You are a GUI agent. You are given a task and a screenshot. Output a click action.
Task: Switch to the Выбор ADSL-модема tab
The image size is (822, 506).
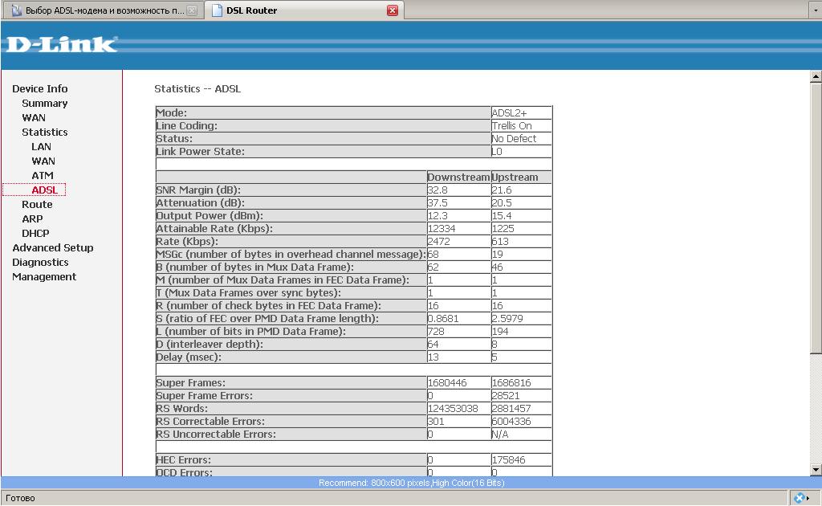(96, 11)
